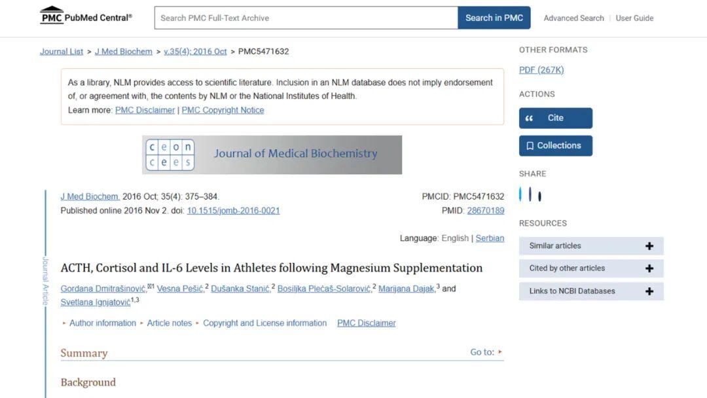
Task: Click the middle share icon
Action: 530,194
